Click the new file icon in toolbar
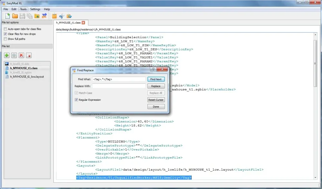 (x=7, y=16)
